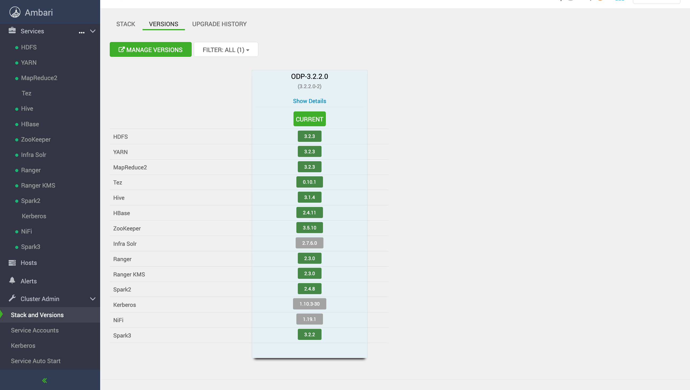Click the 3.2.3 badge in YARN row
The image size is (690, 390).
coord(310,152)
